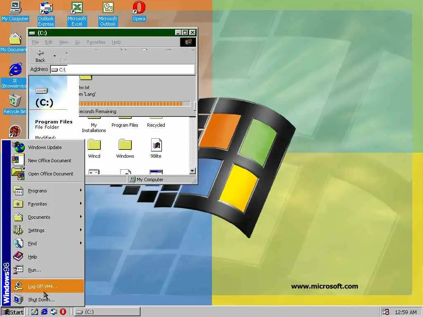Select the My Documents desktop folder
This screenshot has width=423, height=317.
click(x=14, y=43)
